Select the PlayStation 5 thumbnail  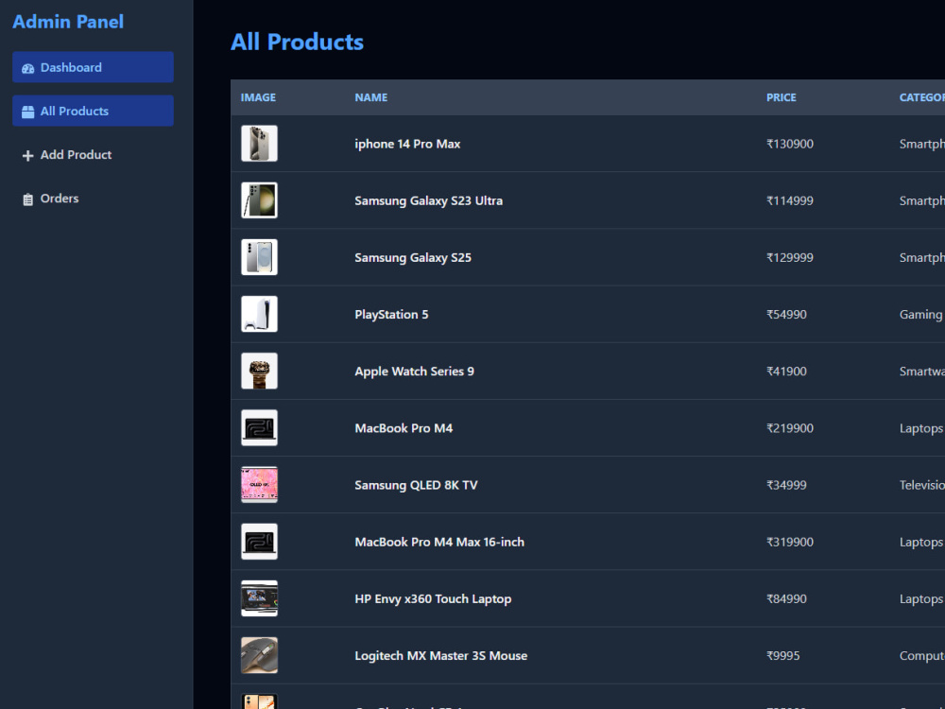pos(259,314)
